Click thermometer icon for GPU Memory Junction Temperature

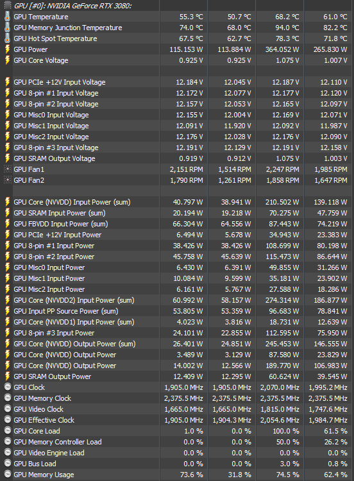tap(7, 28)
